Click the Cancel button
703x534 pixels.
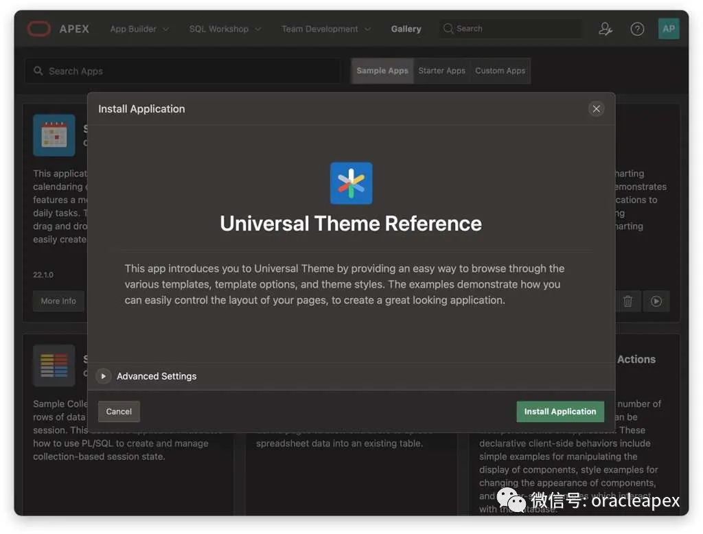pyautogui.click(x=119, y=412)
